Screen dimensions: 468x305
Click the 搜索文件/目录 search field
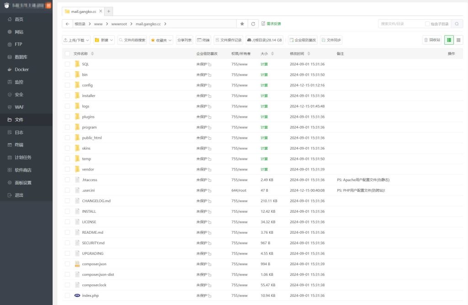click(400, 24)
